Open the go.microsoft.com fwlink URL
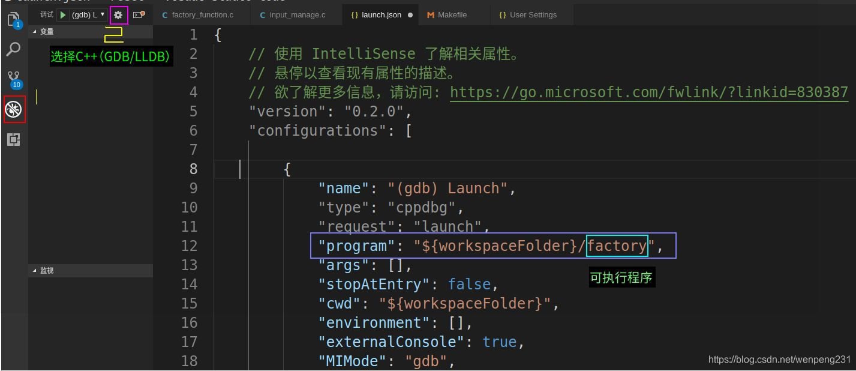This screenshot has height=371, width=856. coord(649,92)
